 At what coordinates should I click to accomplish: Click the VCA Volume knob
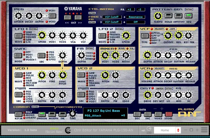148,75
